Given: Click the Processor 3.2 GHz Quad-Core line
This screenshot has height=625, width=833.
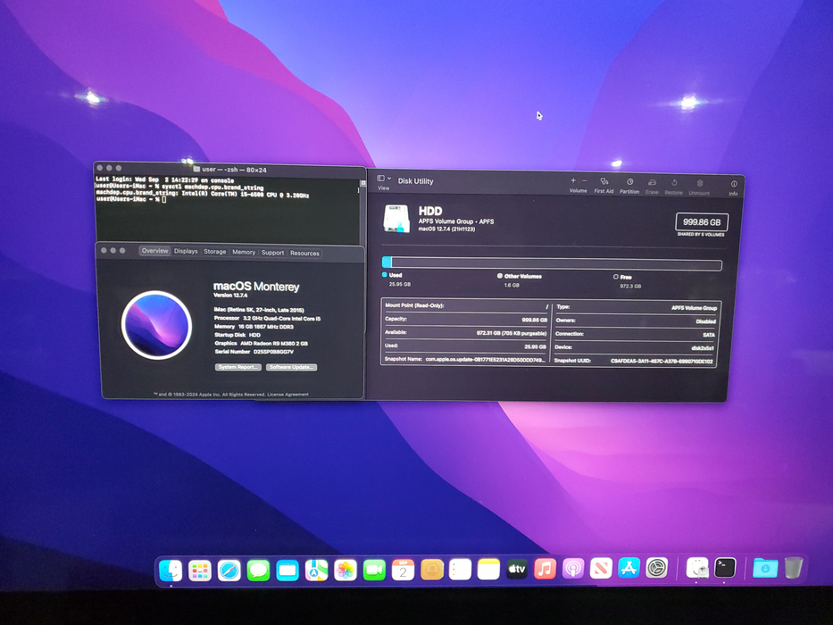Looking at the screenshot, I should (267, 318).
